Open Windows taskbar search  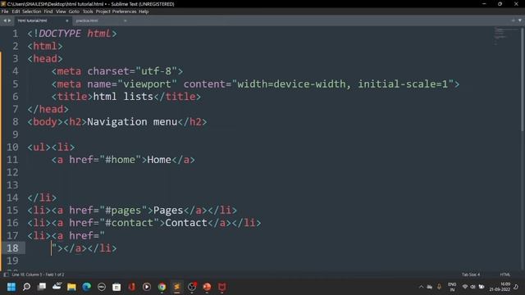[x=26, y=287]
